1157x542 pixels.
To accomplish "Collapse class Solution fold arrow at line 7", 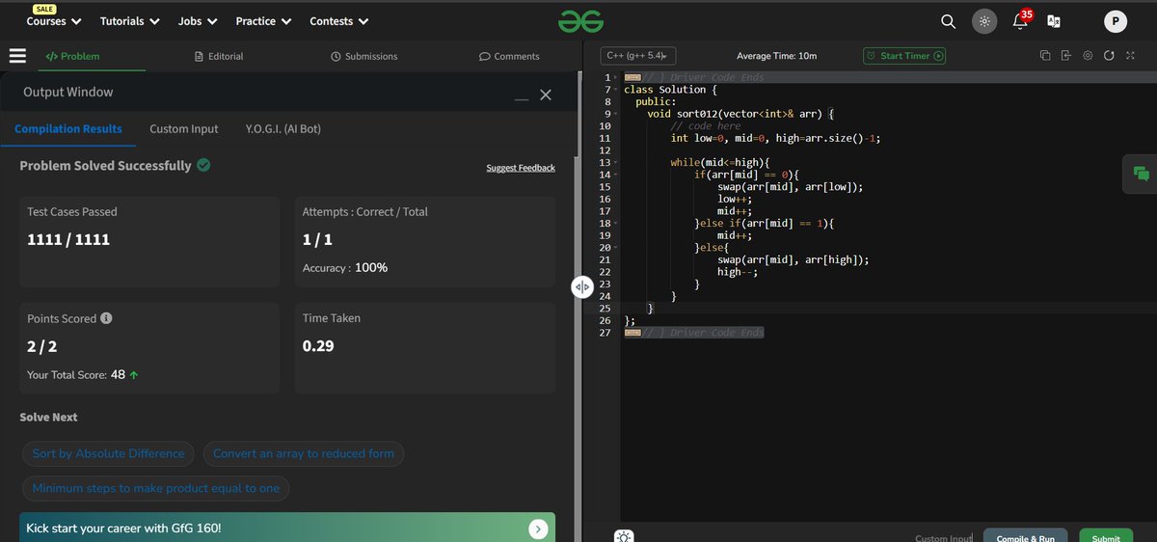I will [616, 90].
